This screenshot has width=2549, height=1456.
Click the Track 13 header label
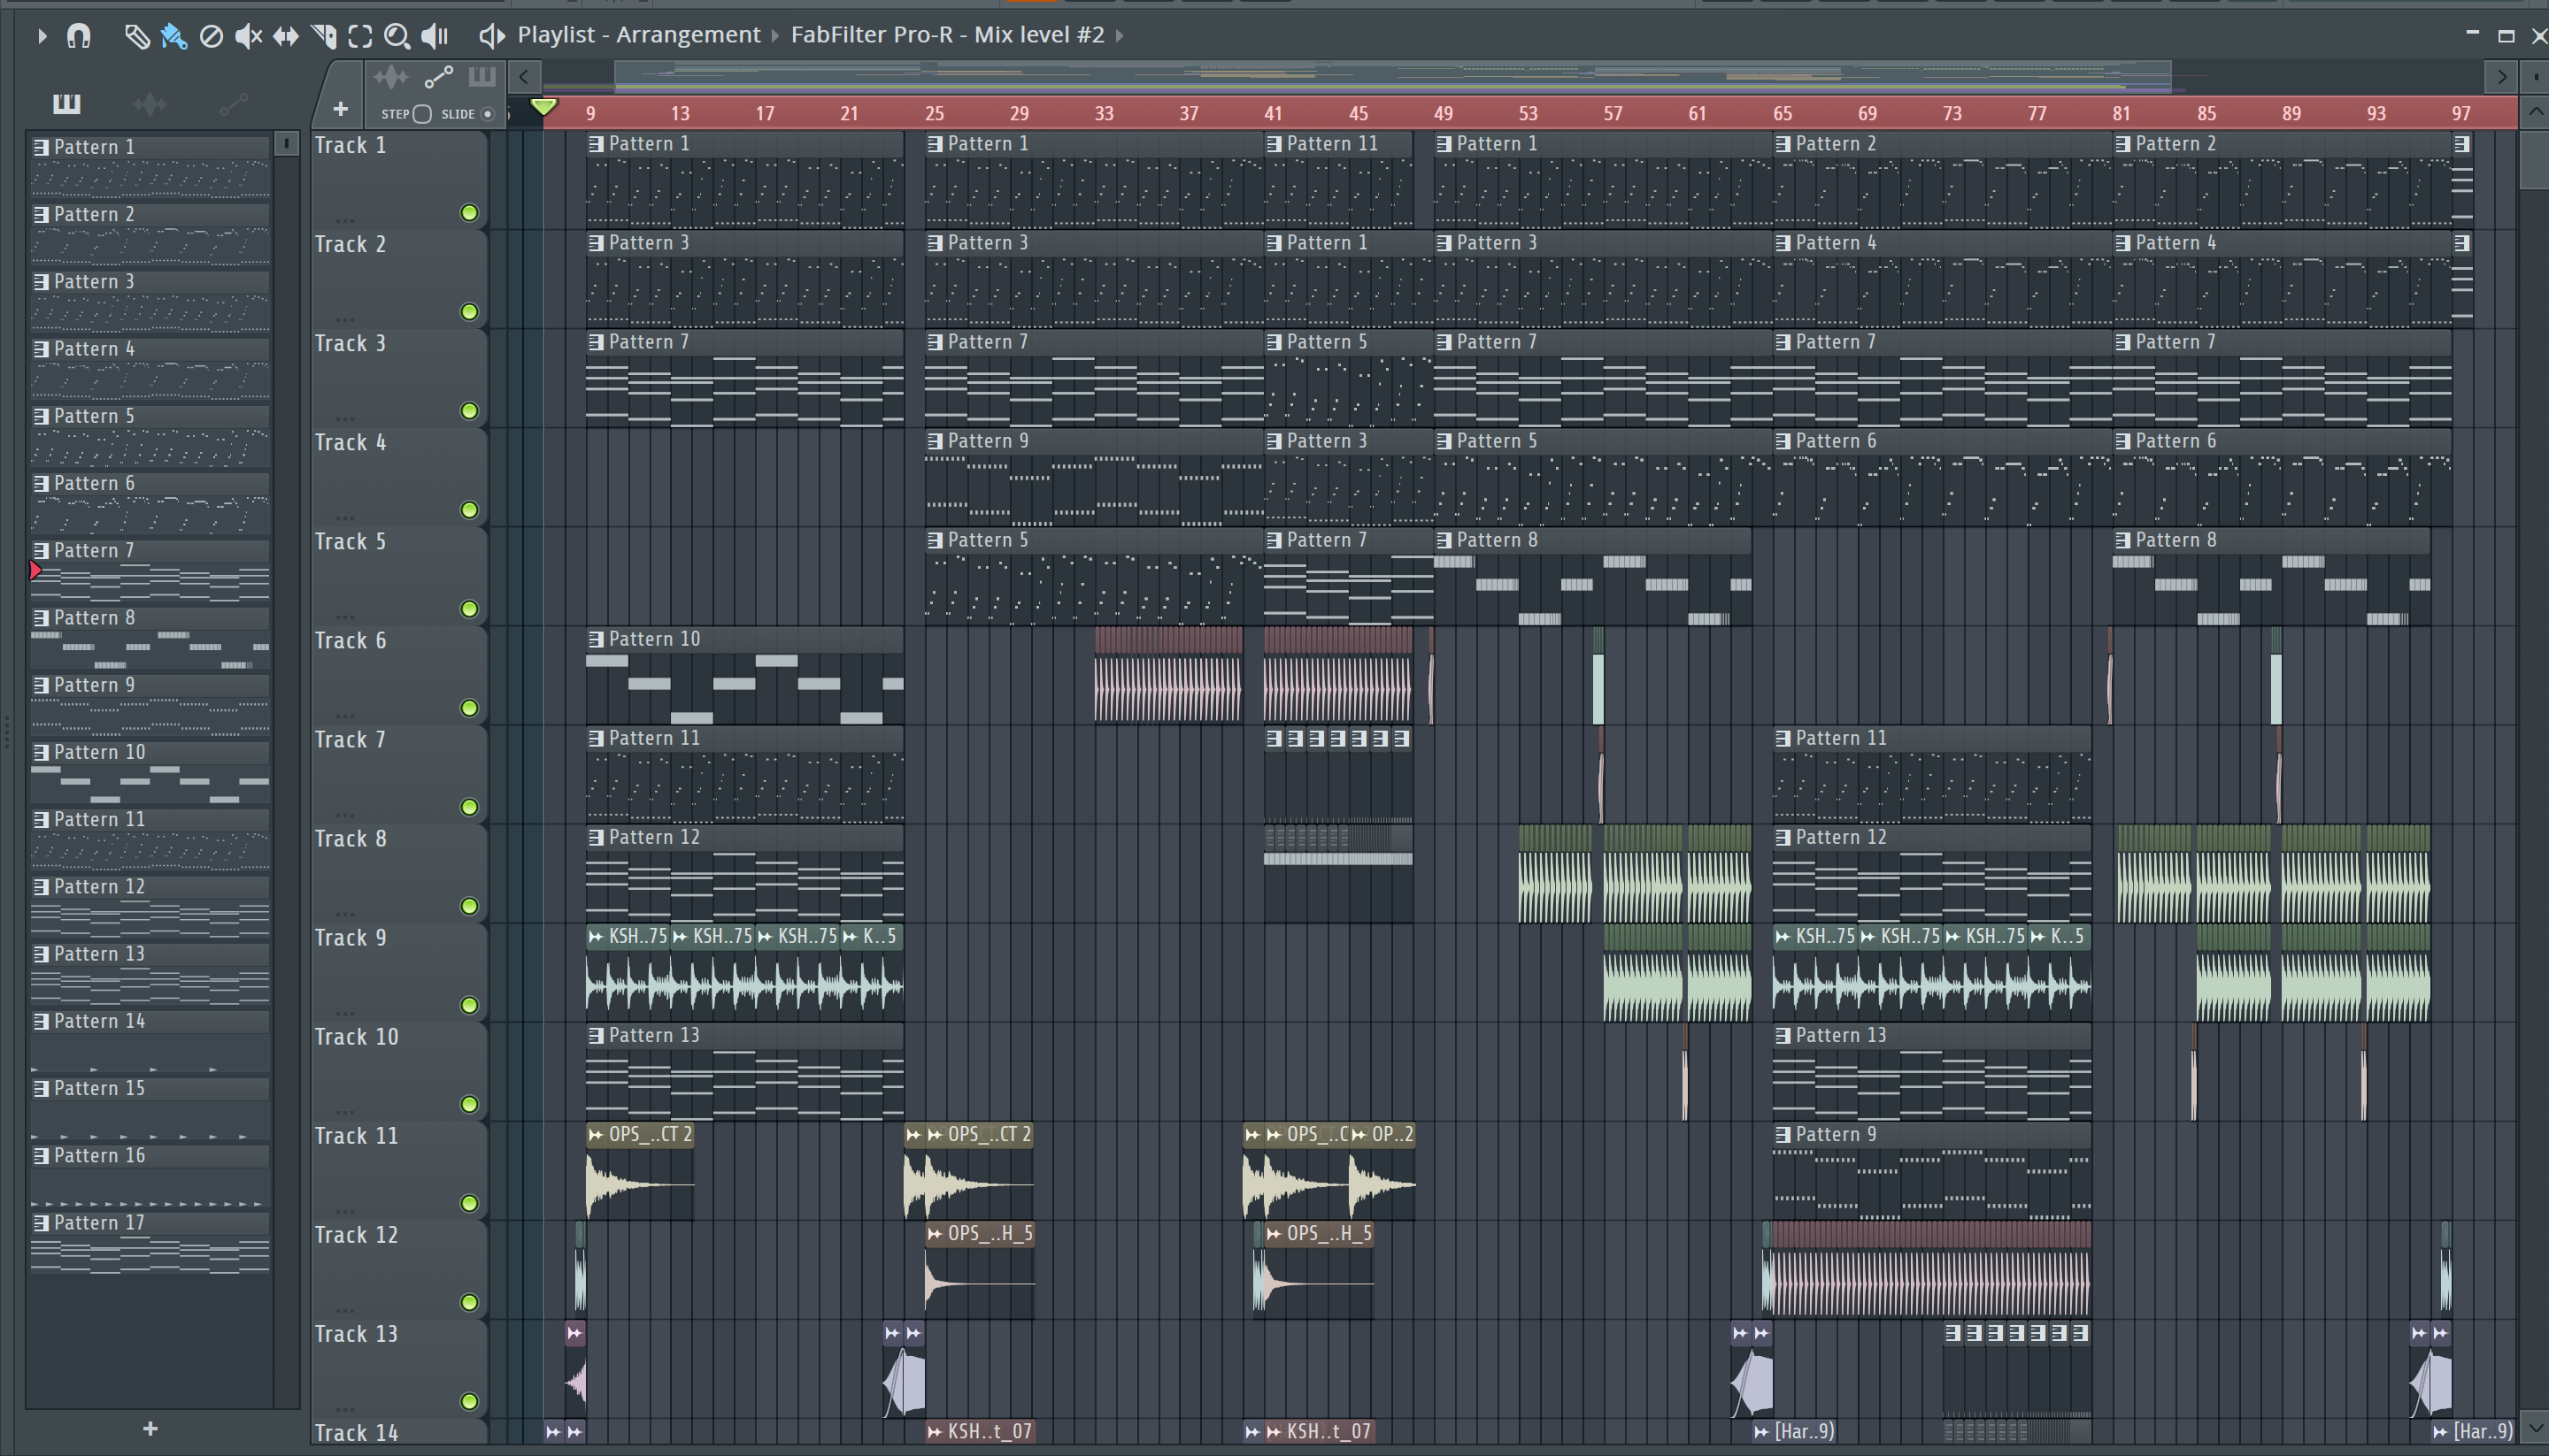tap(356, 1334)
